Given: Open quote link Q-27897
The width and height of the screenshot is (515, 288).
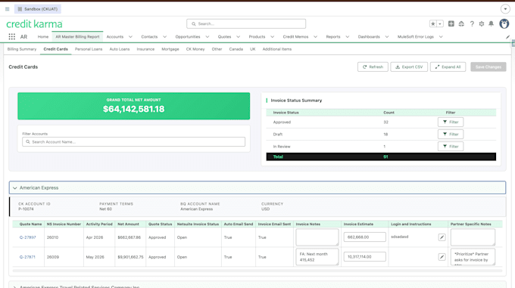Looking at the screenshot, I should point(27,237).
